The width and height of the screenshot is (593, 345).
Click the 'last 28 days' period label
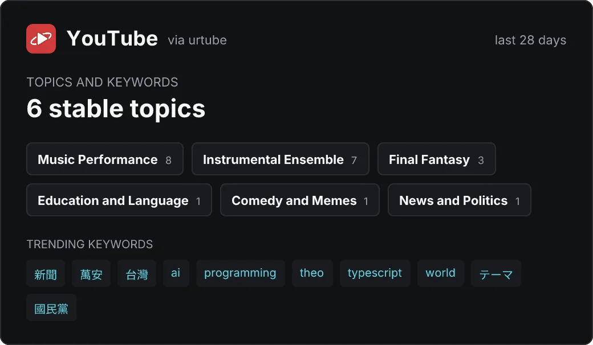[531, 40]
